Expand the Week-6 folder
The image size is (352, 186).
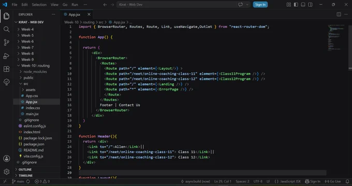(x=27, y=41)
